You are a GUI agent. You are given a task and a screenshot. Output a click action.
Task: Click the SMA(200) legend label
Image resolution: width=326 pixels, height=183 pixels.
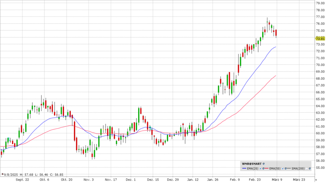click(x=298, y=168)
